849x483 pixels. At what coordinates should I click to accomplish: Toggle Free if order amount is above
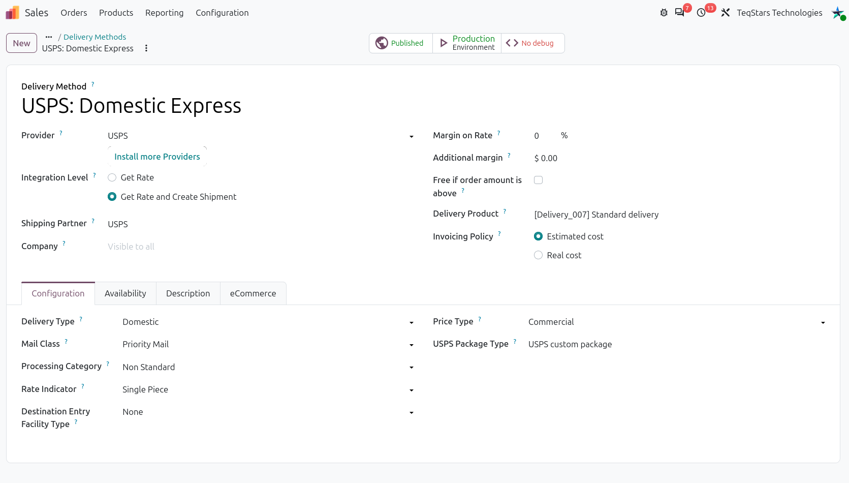pos(539,180)
